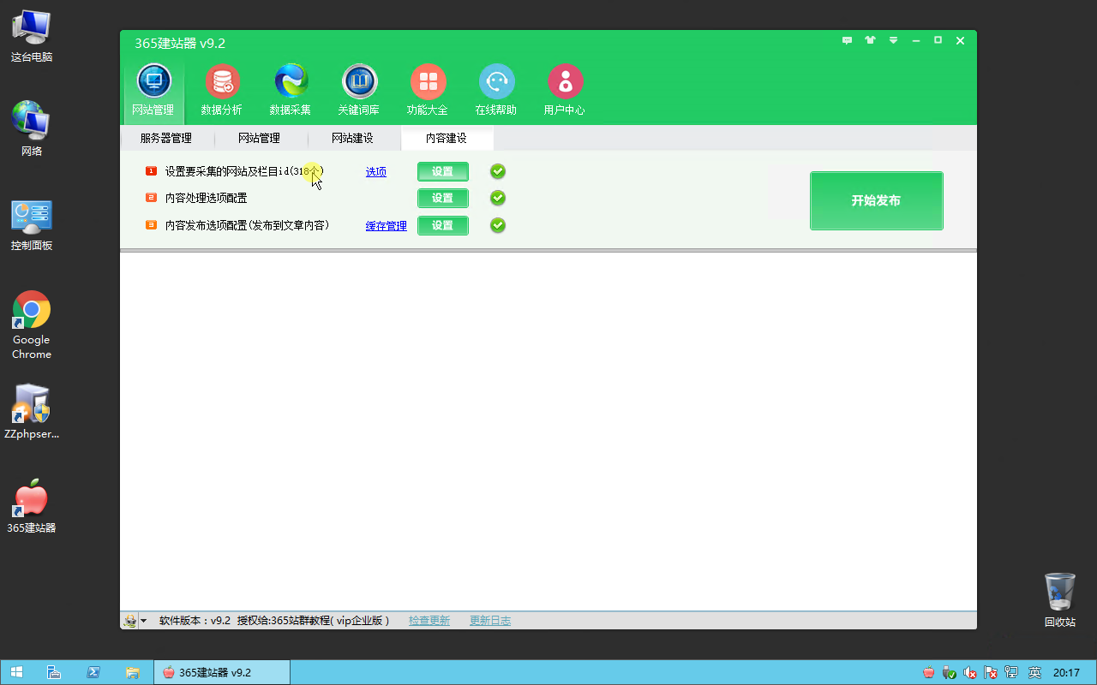Open the 用户中心 module
Screen dimensions: 1097x685
pos(565,90)
